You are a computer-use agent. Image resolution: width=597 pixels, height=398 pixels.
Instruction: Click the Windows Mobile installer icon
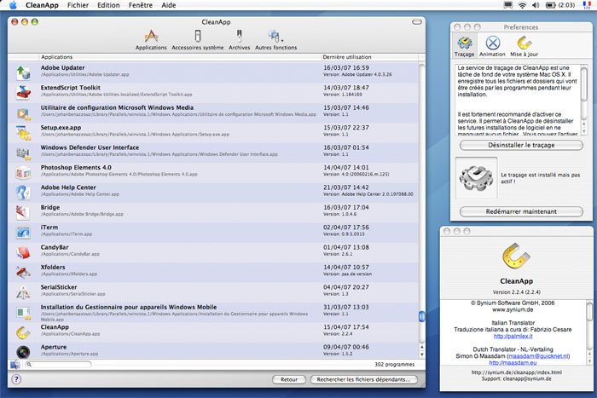pos(23,313)
